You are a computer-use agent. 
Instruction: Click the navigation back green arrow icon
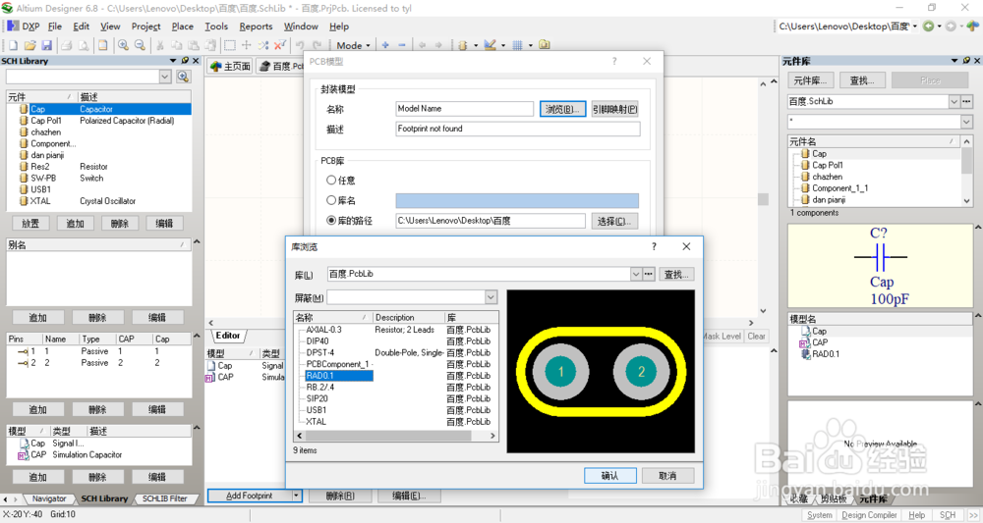[x=929, y=26]
